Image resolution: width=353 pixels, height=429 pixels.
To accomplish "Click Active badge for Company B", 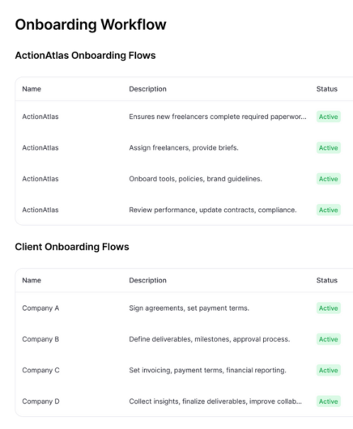I will (x=329, y=339).
